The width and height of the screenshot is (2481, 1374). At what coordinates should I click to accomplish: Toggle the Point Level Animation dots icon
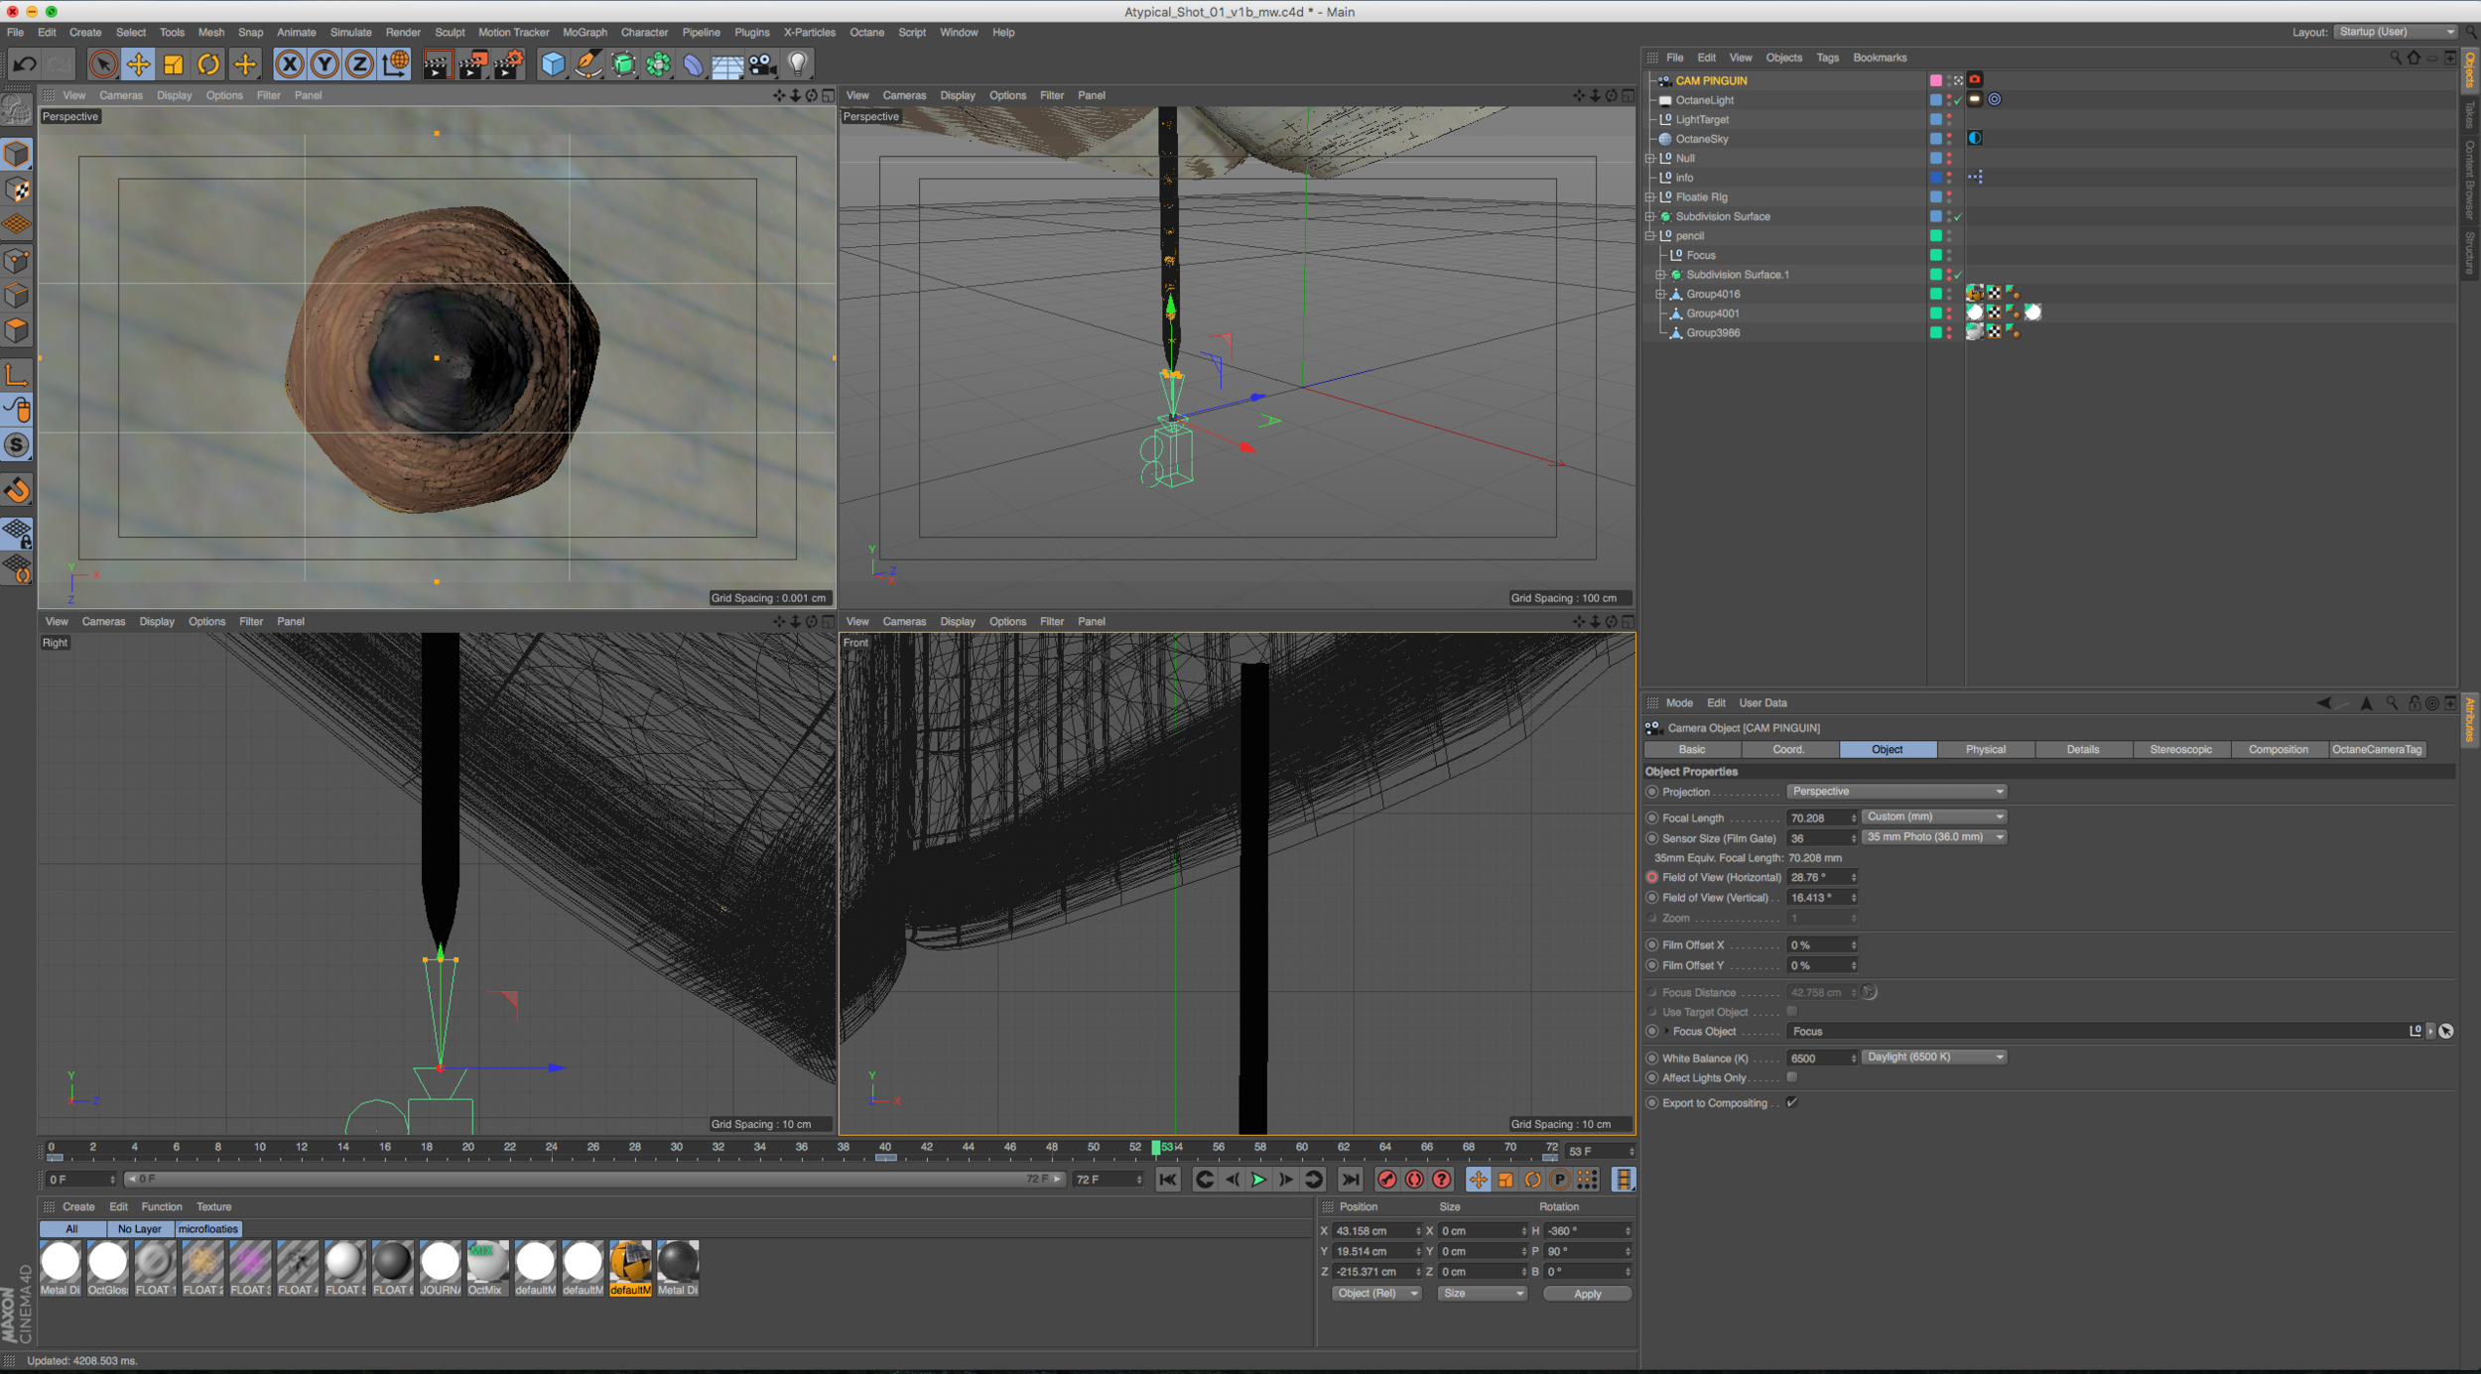[1587, 1179]
